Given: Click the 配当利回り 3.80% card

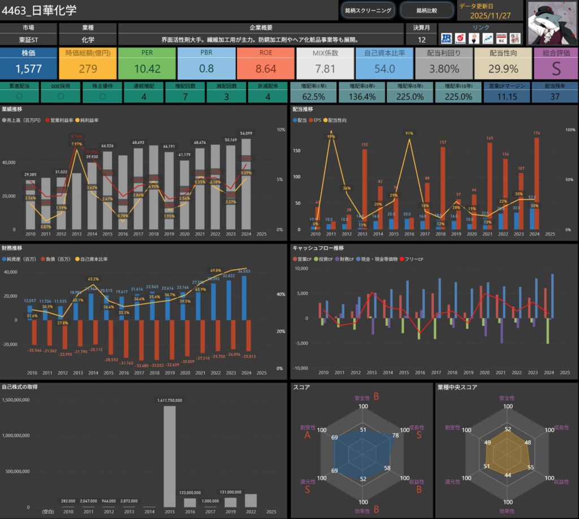Looking at the screenshot, I should click(444, 63).
